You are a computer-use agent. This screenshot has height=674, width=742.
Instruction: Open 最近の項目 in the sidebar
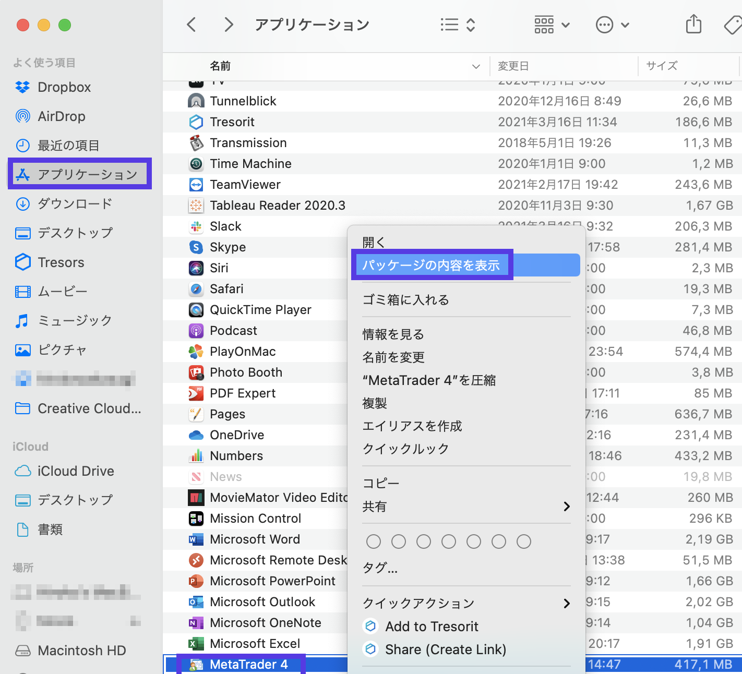coord(68,146)
